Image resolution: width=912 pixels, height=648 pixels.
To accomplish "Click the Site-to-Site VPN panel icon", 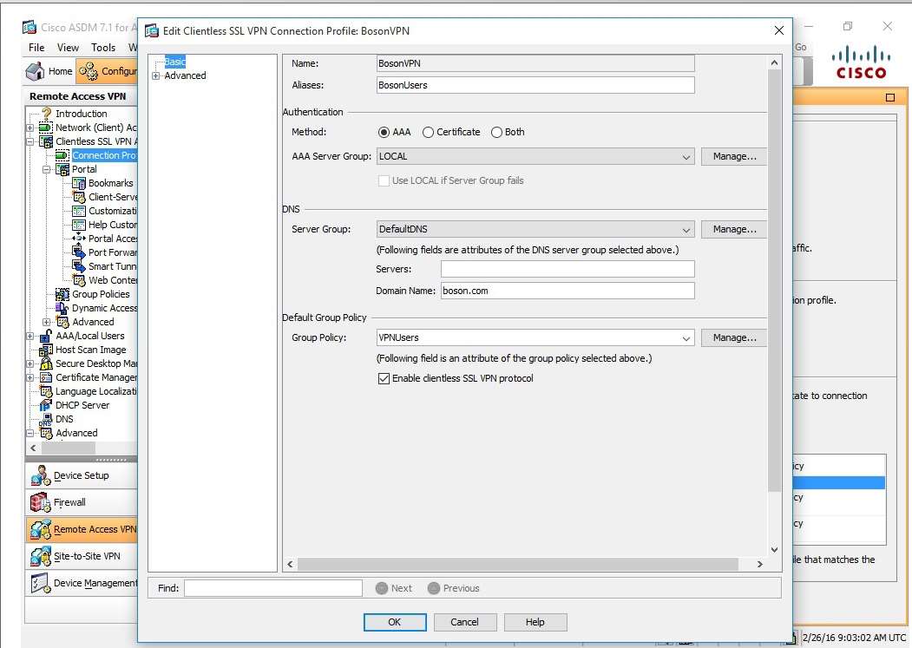I will 40,556.
